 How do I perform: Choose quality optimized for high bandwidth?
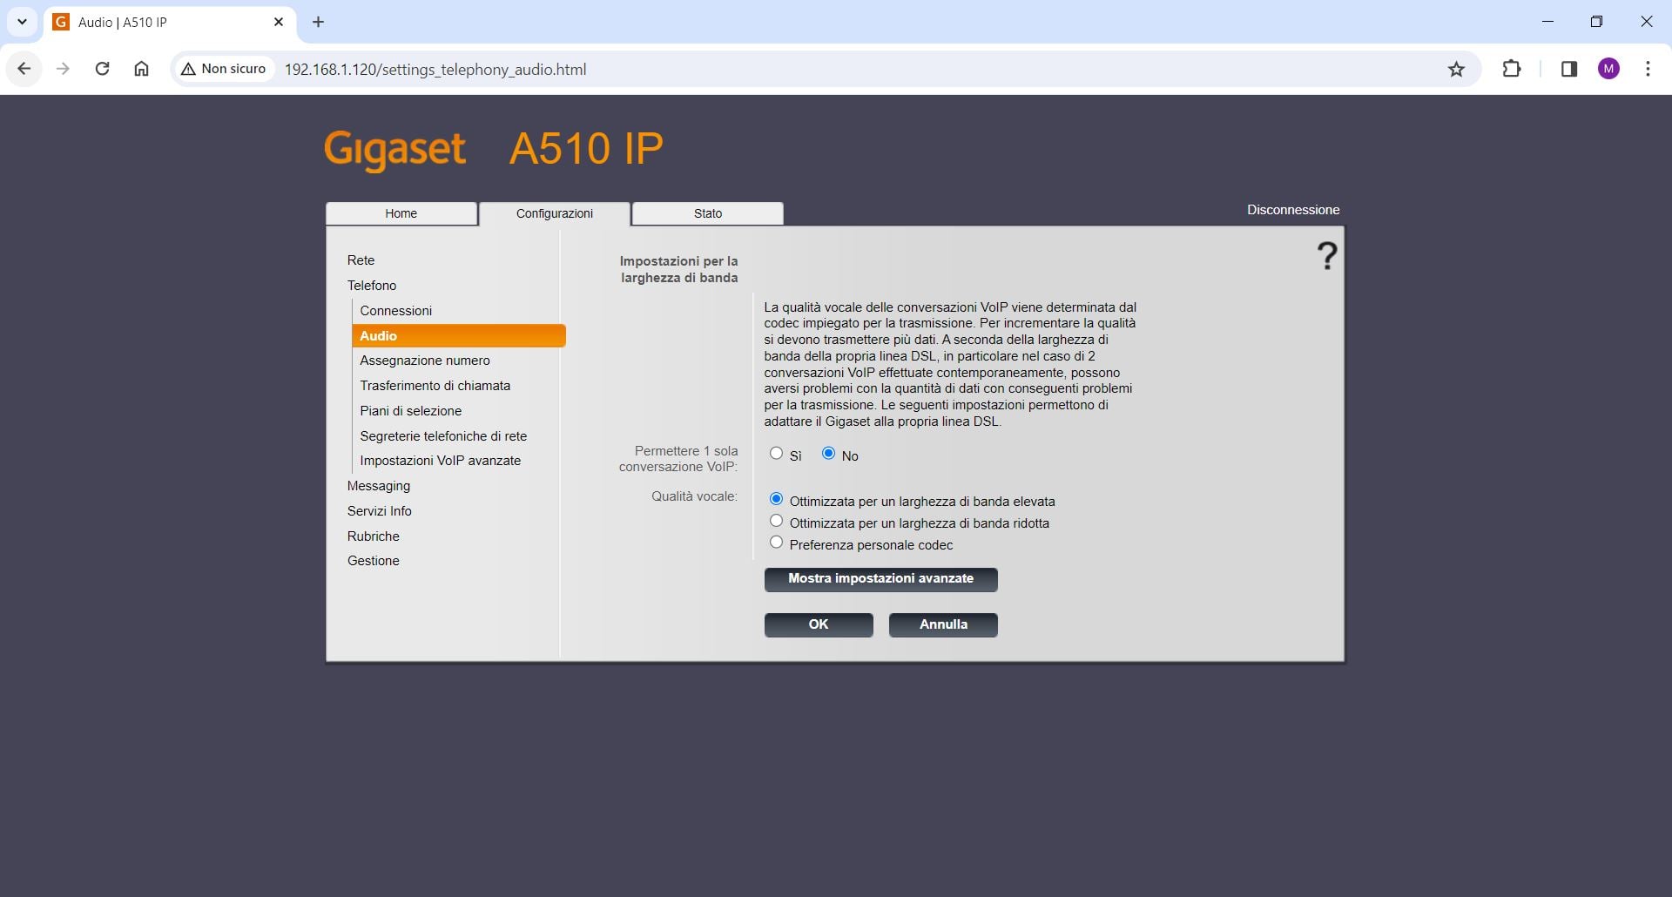776,499
